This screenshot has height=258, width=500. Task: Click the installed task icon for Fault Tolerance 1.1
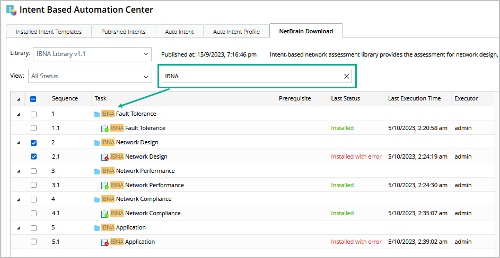click(x=105, y=128)
